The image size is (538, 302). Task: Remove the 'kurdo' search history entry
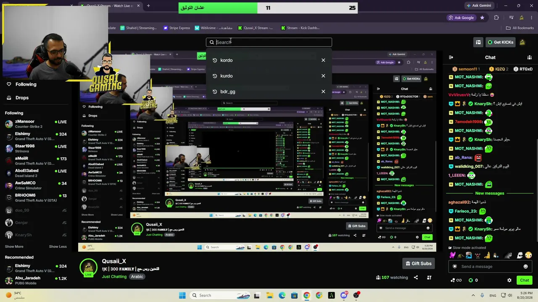[323, 76]
